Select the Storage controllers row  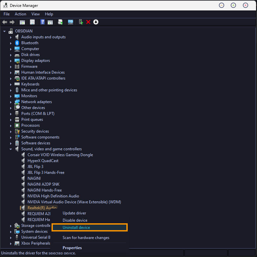point(36,226)
